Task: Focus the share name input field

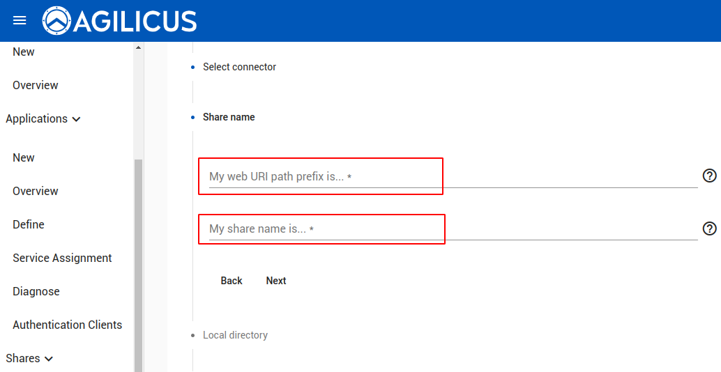Action: tap(446, 229)
